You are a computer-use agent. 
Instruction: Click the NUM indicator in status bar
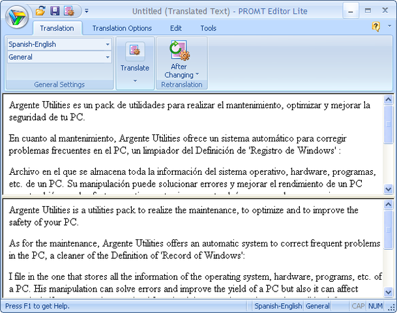click(375, 306)
